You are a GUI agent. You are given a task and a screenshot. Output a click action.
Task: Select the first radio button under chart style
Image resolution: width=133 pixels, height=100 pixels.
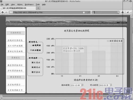click(x=31, y=45)
